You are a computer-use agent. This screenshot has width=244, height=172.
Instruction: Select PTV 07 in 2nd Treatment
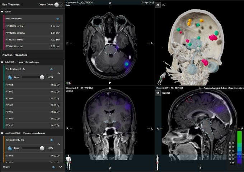(x=33, y=105)
